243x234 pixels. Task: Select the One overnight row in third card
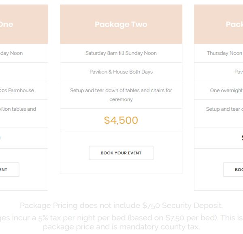coord(219,90)
